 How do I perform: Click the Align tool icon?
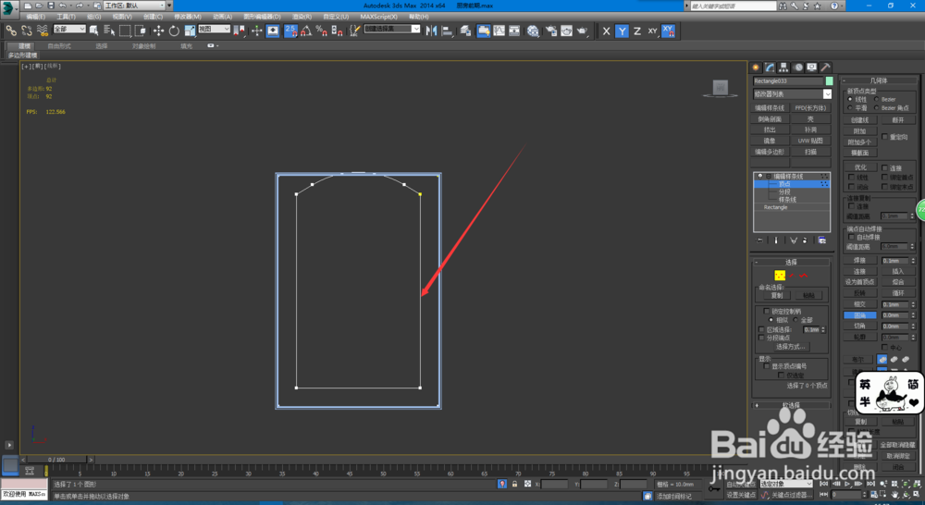447,31
